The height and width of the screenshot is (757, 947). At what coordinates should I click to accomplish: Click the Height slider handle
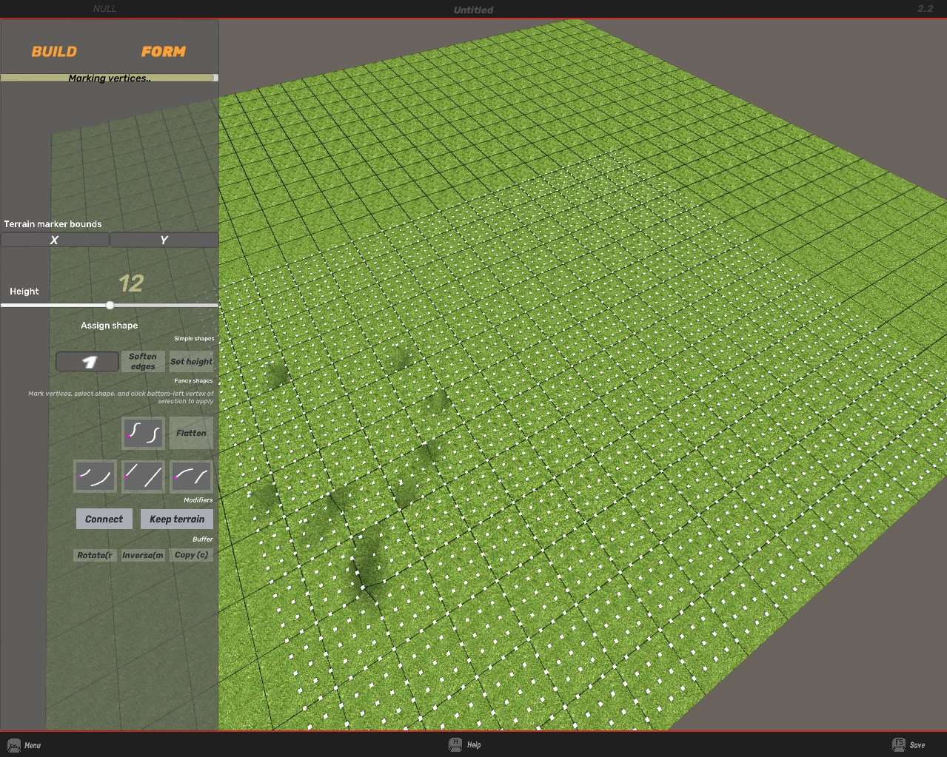110,305
